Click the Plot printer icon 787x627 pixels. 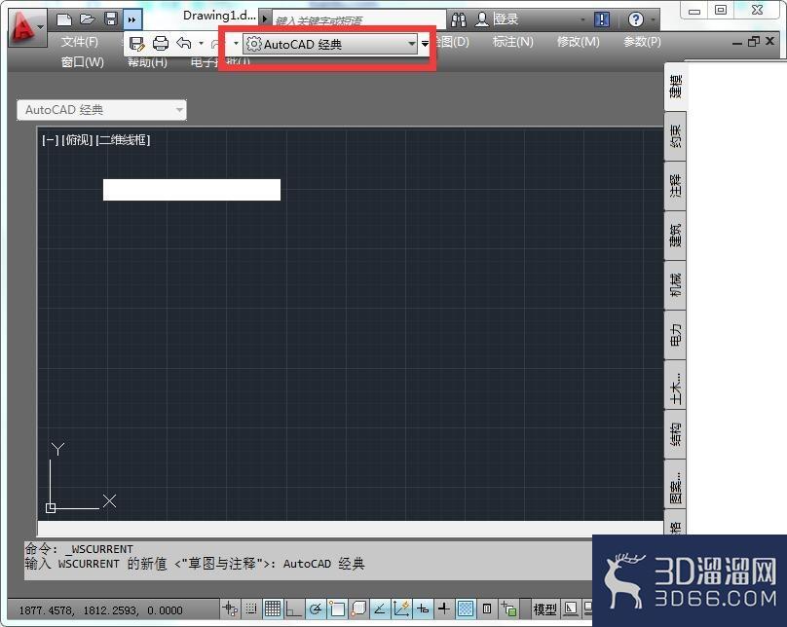pos(160,44)
